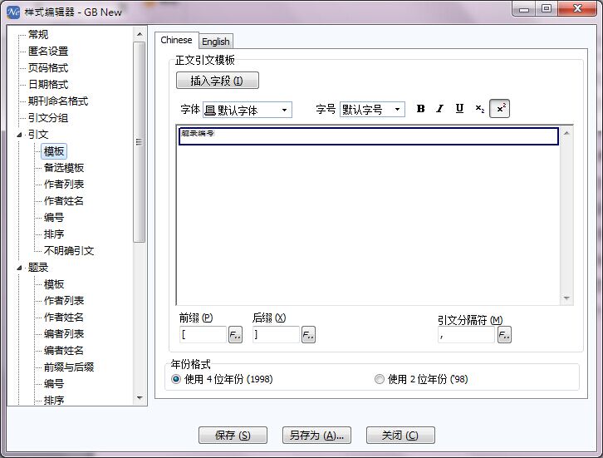The image size is (603, 458).
Task: Click the 后缀 input field
Action: [x=276, y=335]
